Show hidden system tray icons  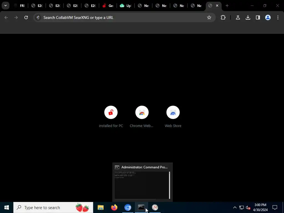coord(235,207)
